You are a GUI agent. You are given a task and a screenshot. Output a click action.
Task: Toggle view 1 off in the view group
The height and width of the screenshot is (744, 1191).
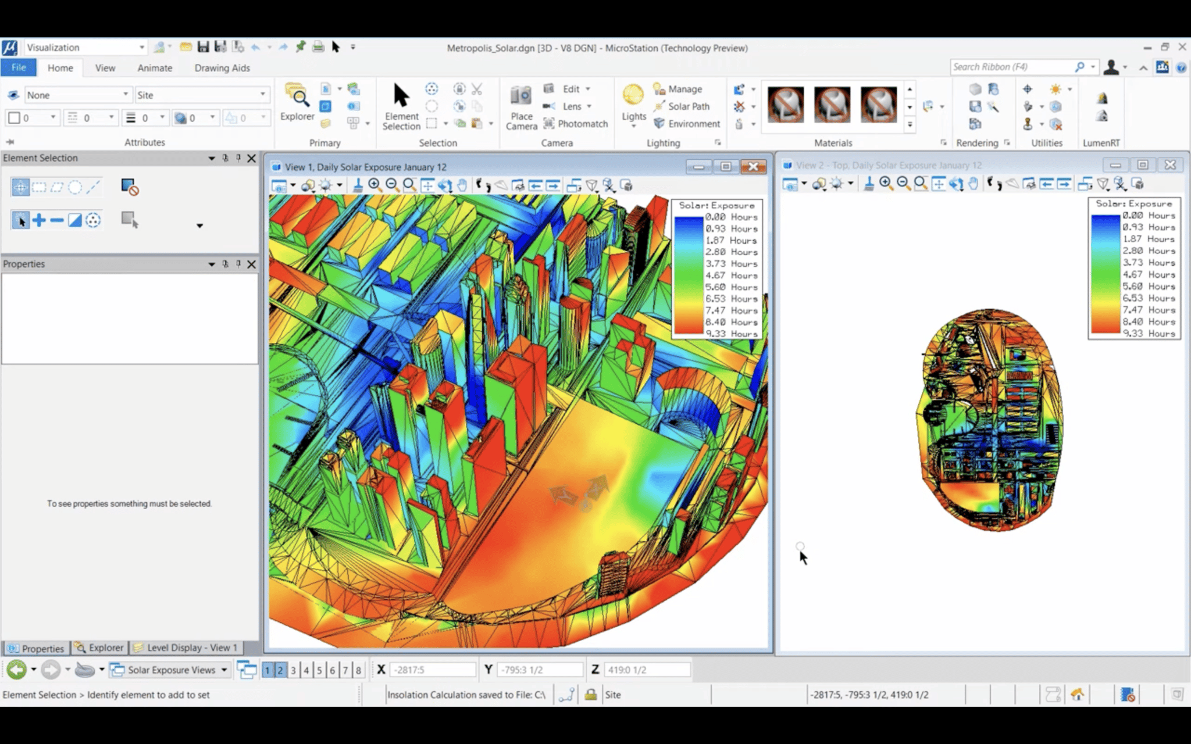[x=268, y=670]
